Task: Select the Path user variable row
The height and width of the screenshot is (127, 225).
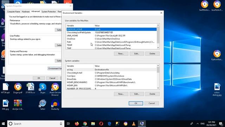Action: pyautogui.click(x=111, y=42)
